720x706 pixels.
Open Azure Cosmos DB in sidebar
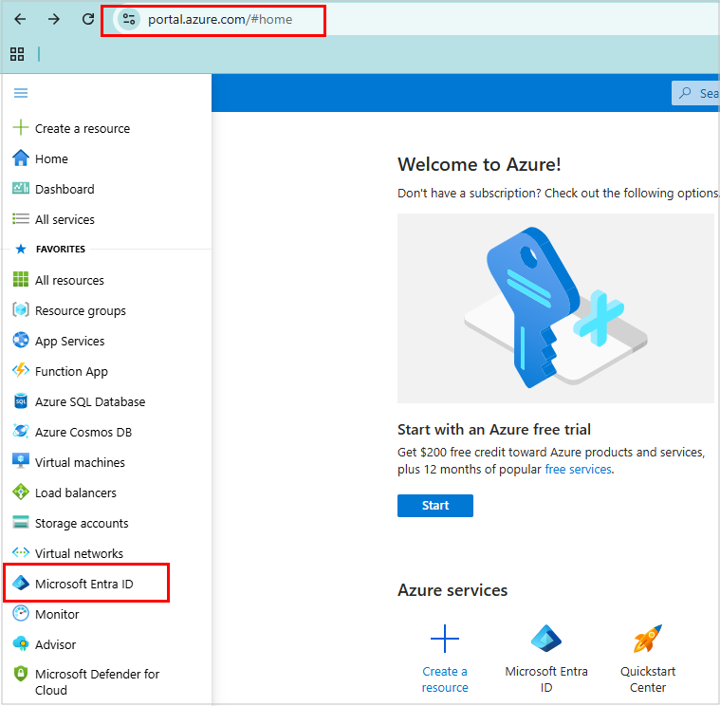[x=83, y=433]
